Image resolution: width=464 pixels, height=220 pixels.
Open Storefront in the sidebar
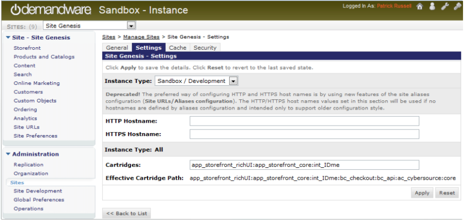(x=27, y=48)
